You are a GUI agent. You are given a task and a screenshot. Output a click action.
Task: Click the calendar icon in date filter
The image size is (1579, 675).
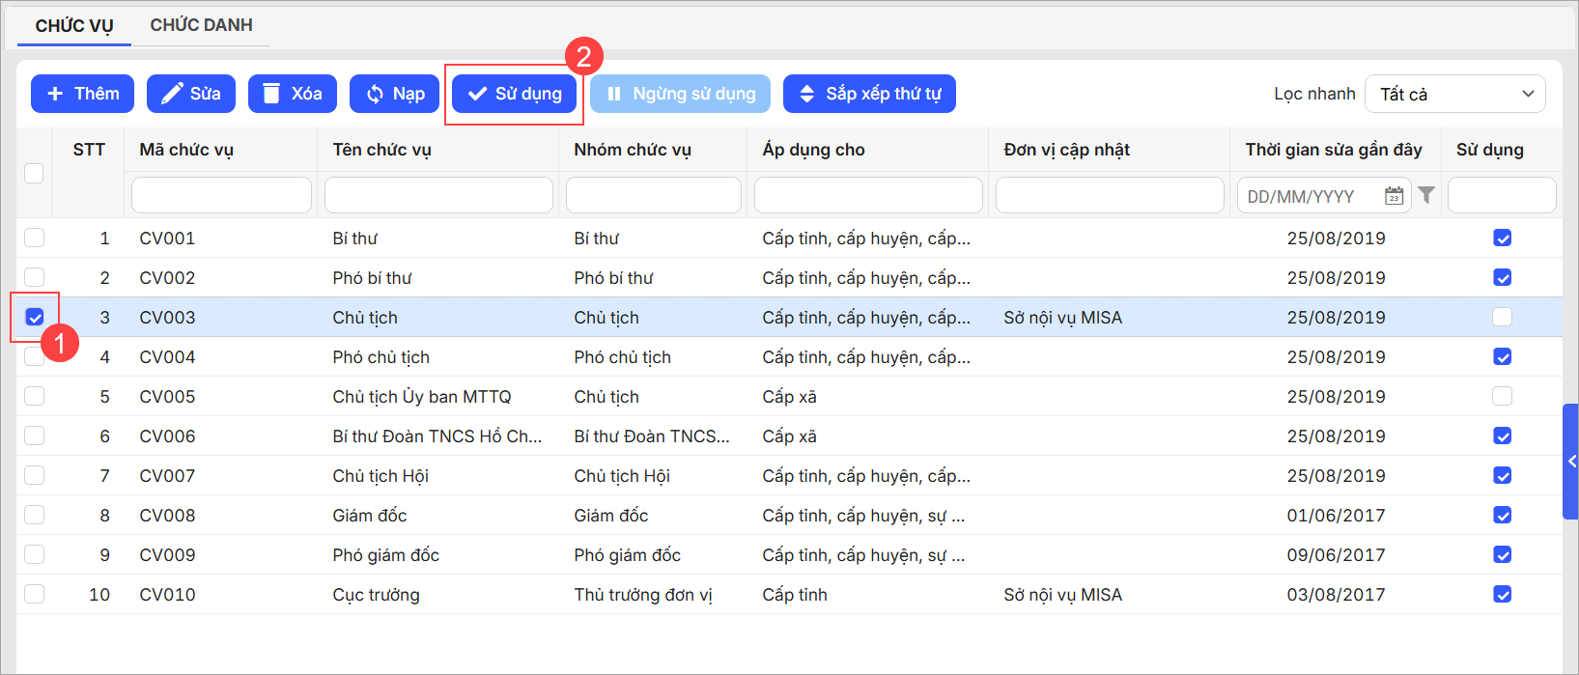click(1394, 196)
